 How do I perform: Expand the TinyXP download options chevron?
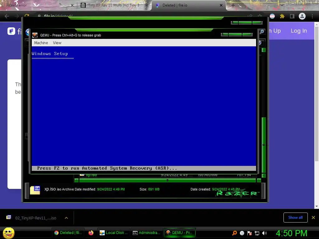coord(66,218)
